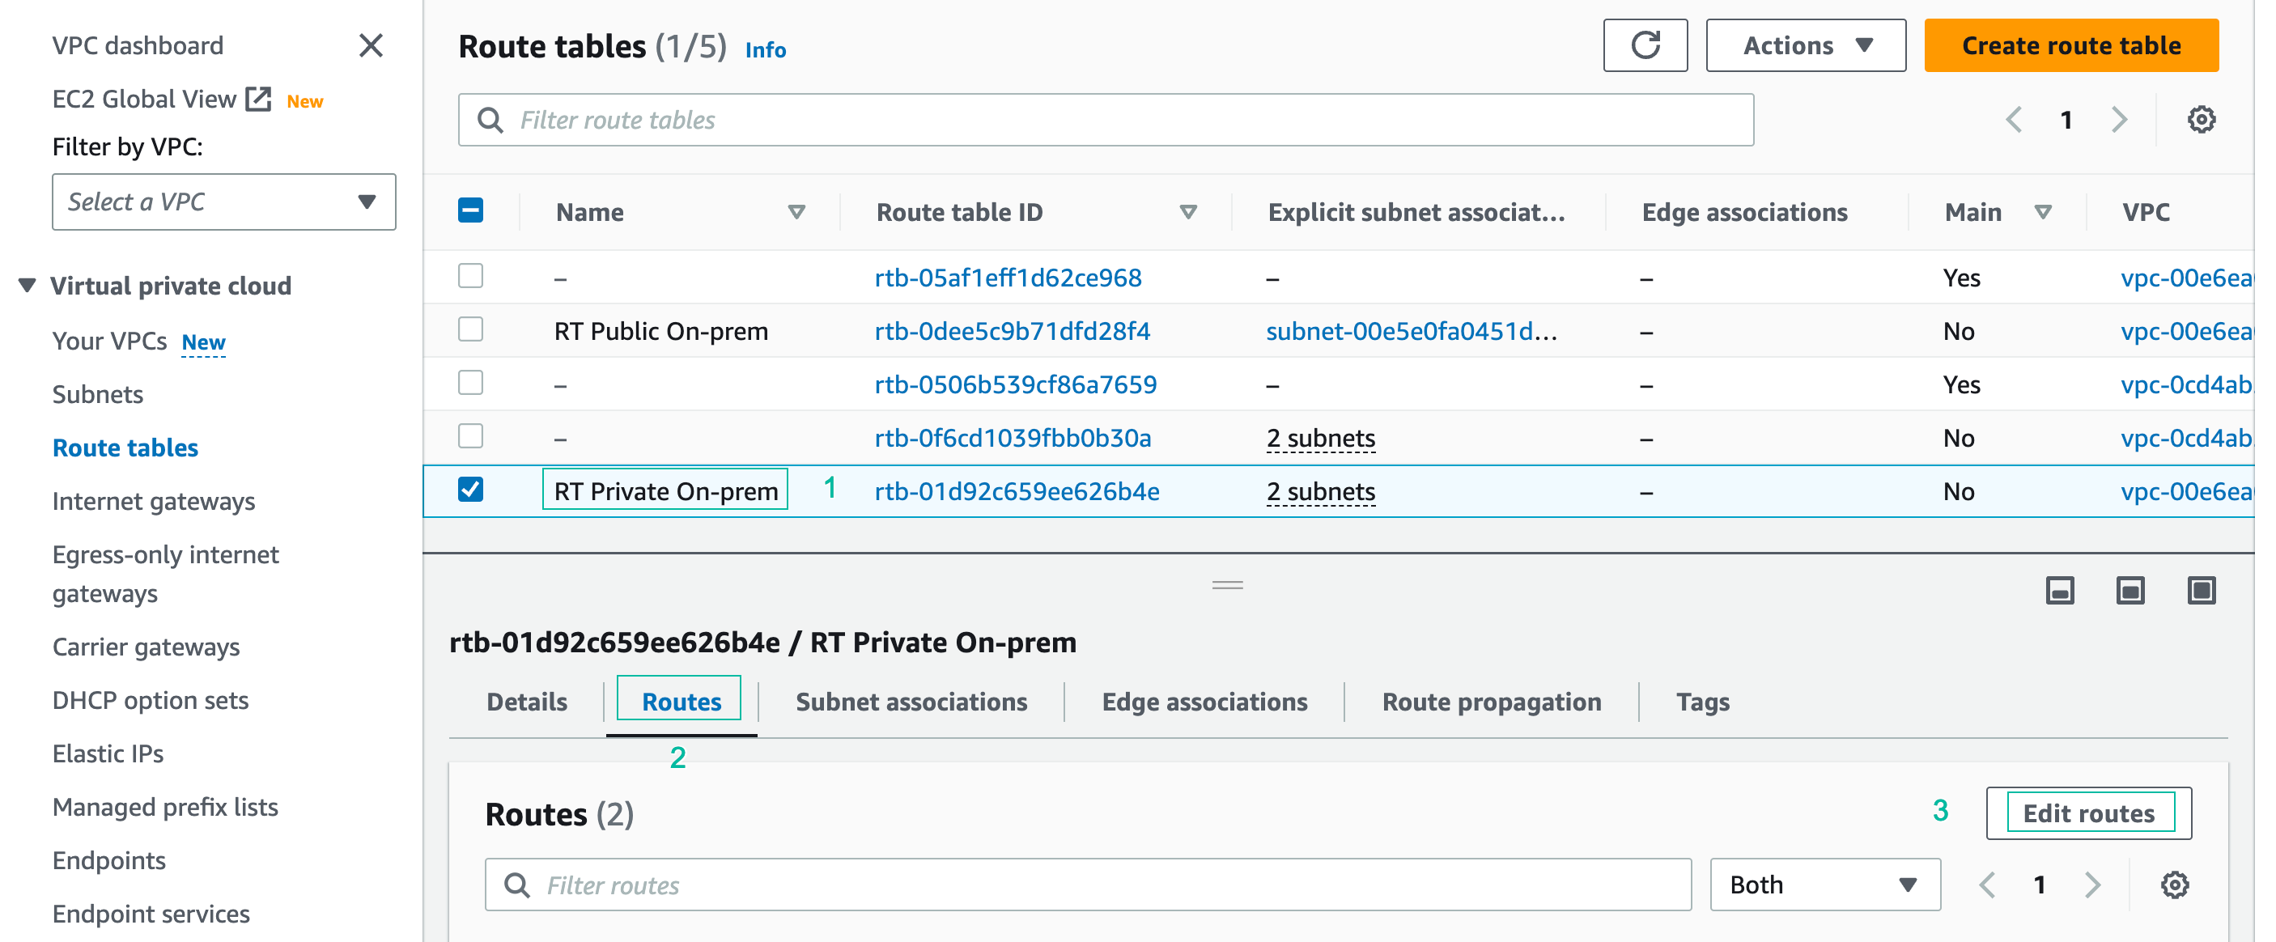Click the refresh route tables icon
Screen dimensions: 2276x942
click(x=1644, y=45)
